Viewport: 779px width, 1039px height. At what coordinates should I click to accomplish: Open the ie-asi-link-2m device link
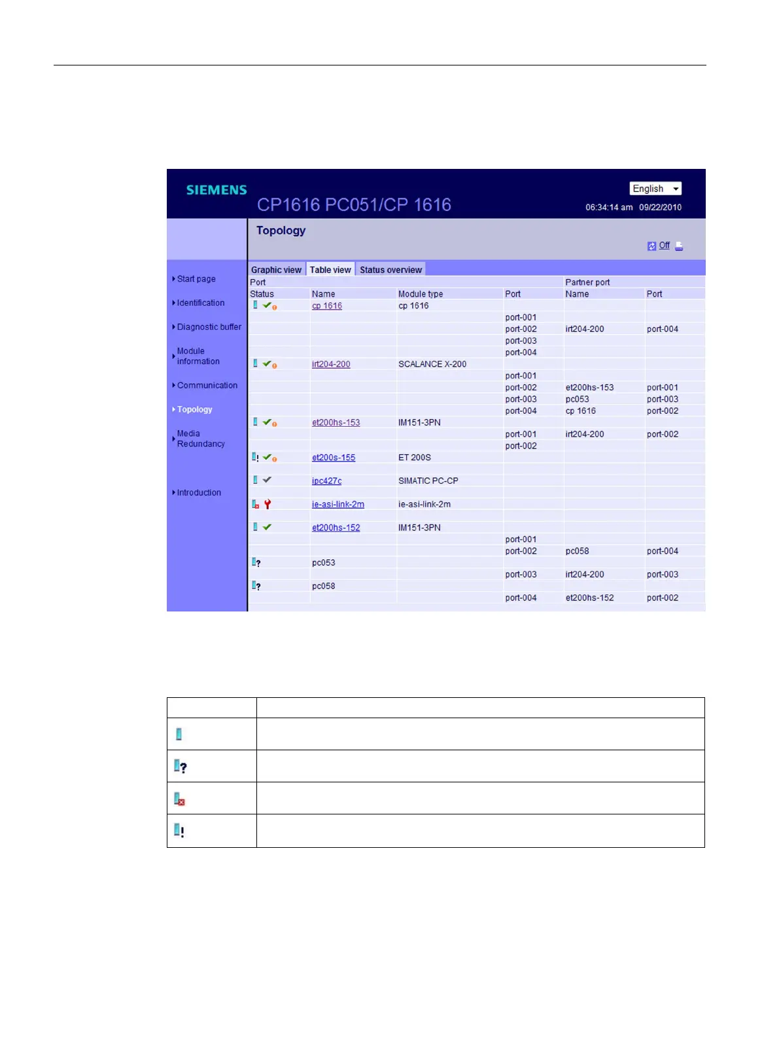(338, 505)
